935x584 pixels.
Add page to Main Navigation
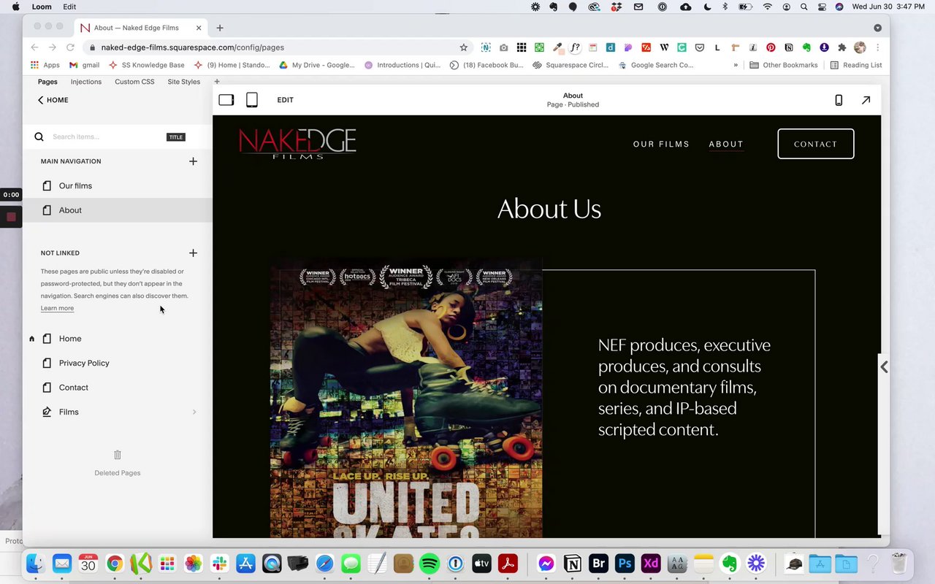pos(193,161)
